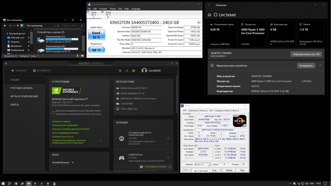Click ОТПРАВИТЬ ОТКЛИК feedback button

click(x=154, y=167)
